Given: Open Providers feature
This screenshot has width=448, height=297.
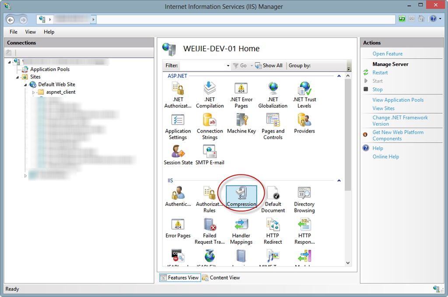Looking at the screenshot, I should tap(304, 123).
